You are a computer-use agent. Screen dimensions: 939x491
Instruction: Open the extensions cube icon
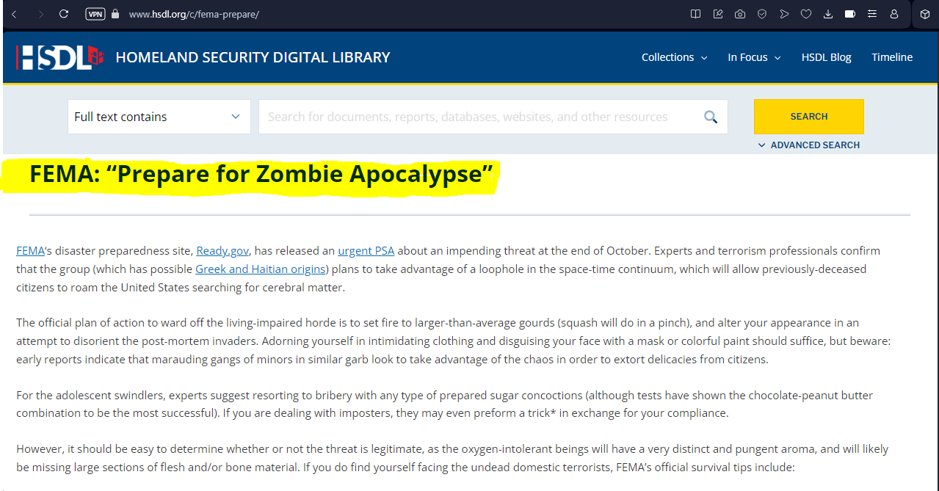[x=925, y=14]
